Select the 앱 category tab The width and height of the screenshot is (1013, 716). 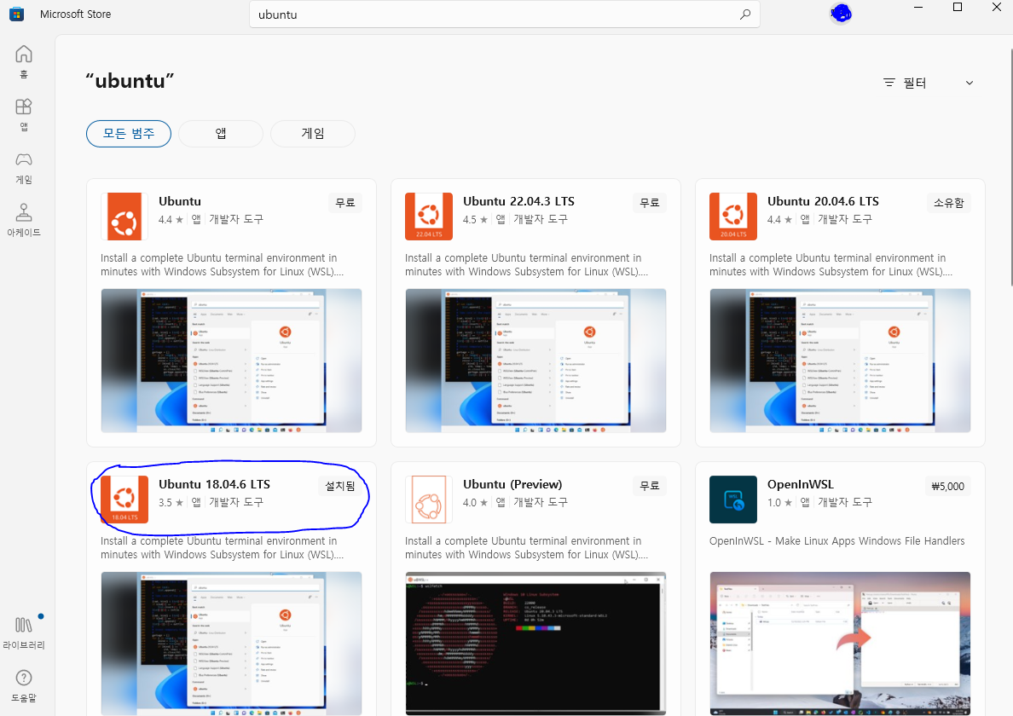point(221,134)
